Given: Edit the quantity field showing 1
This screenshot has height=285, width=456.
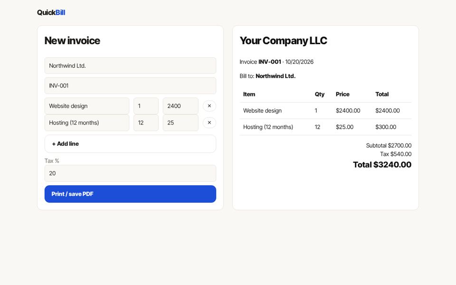Looking at the screenshot, I should click(146, 106).
